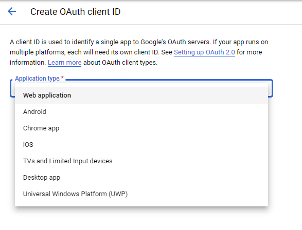This screenshot has height=230, width=302.
Task: Pick Universal Windows Platform (UWP)
Action: point(141,194)
